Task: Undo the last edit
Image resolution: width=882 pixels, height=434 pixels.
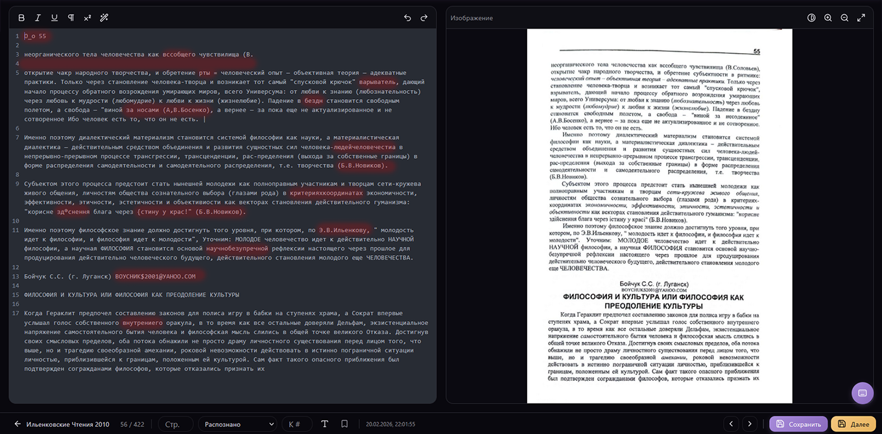Action: (407, 18)
